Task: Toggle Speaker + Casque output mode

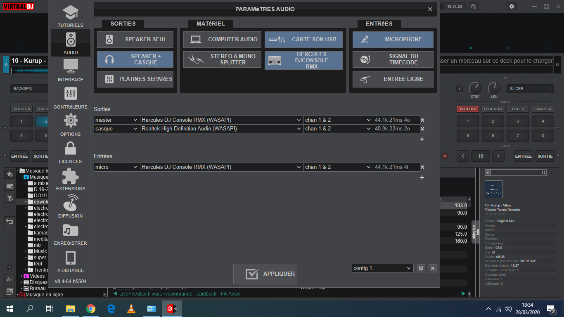Action: coord(135,59)
